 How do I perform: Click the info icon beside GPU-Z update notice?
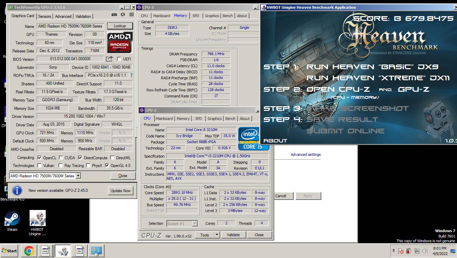click(x=17, y=190)
